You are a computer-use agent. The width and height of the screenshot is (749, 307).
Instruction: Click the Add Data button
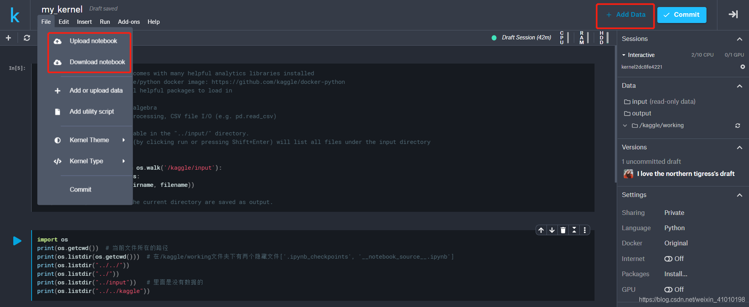point(626,15)
